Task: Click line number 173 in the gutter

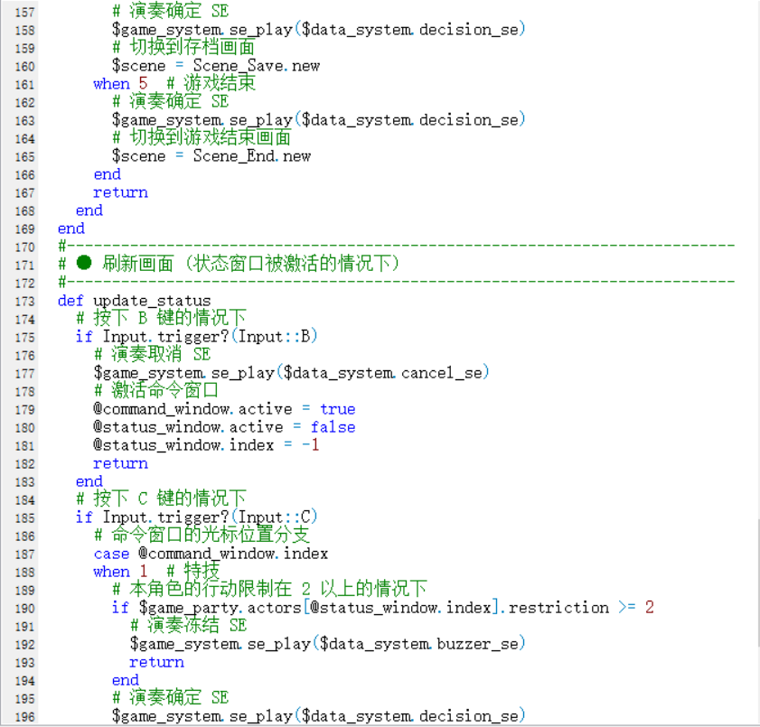Action: click(x=24, y=302)
